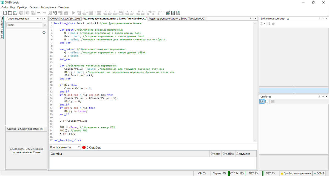Click the info icon in variables panel
329x176 pixels.
tap(44, 33)
